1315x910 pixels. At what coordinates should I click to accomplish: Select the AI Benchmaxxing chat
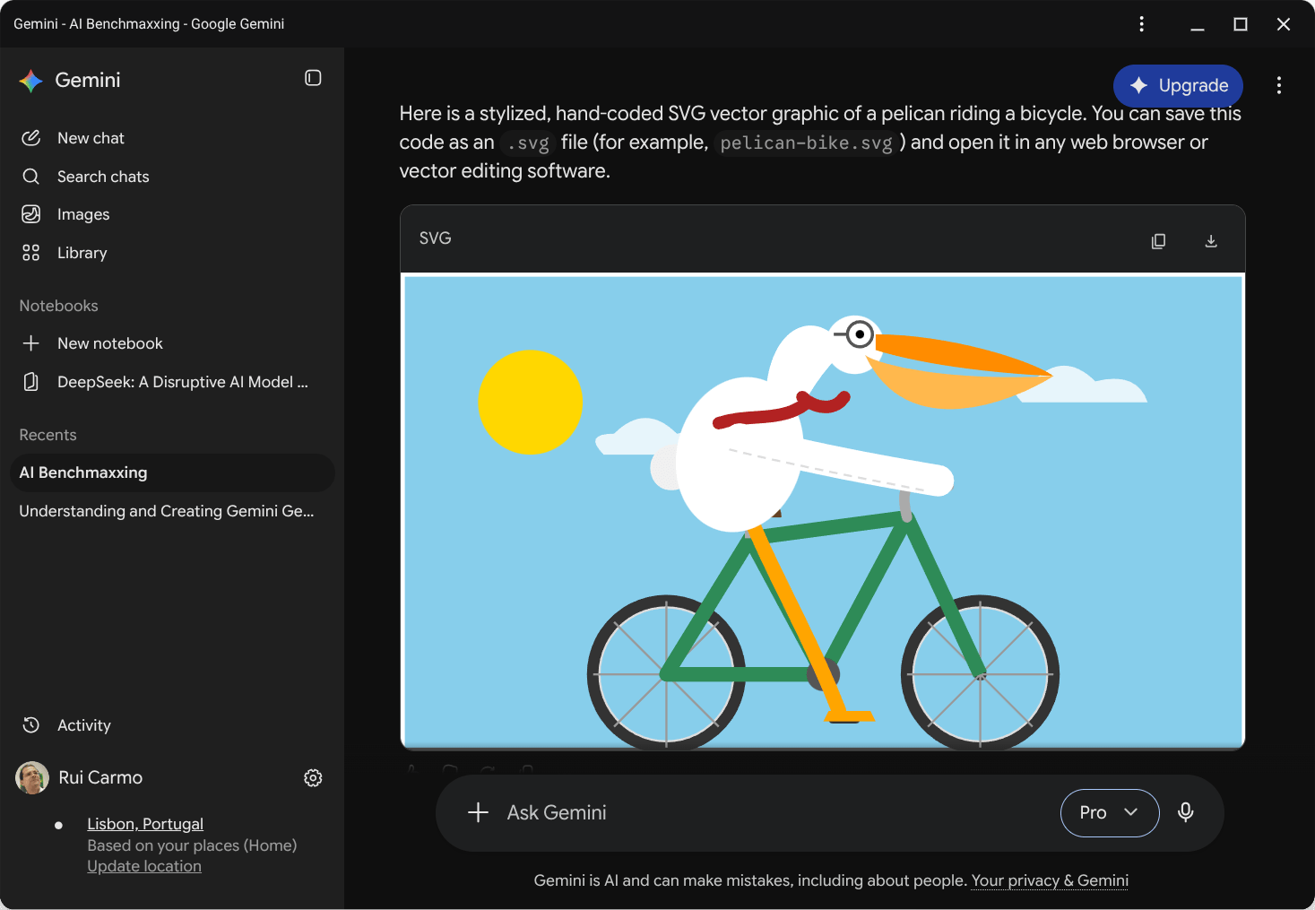tap(172, 472)
